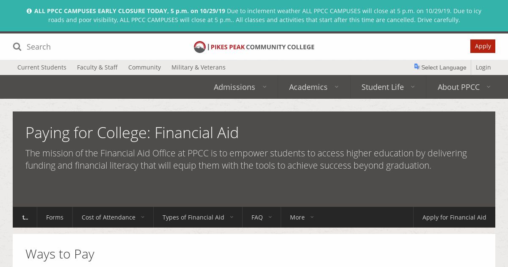Screen dimensions: 508x267
Task: Click the Login link
Action: [x=483, y=67]
